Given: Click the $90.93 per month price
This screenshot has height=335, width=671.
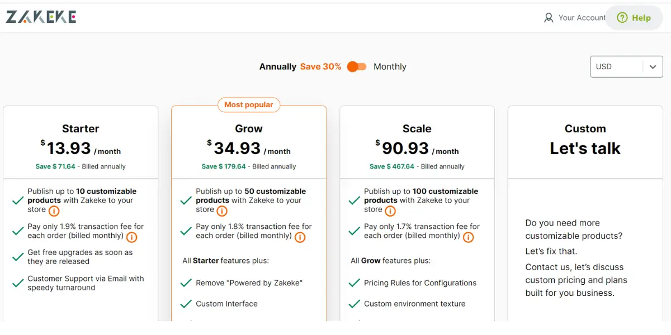Looking at the screenshot, I should [417, 148].
